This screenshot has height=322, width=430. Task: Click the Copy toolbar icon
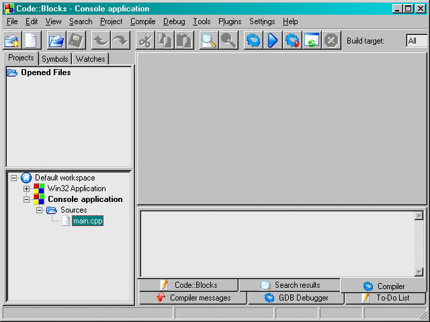tap(165, 40)
